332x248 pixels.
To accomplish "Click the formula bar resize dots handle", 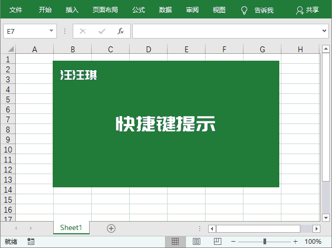I will click(x=65, y=31).
